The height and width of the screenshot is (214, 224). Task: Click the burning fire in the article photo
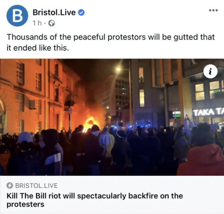[90, 123]
